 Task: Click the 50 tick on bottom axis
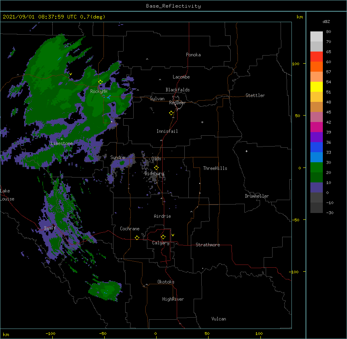207,333
